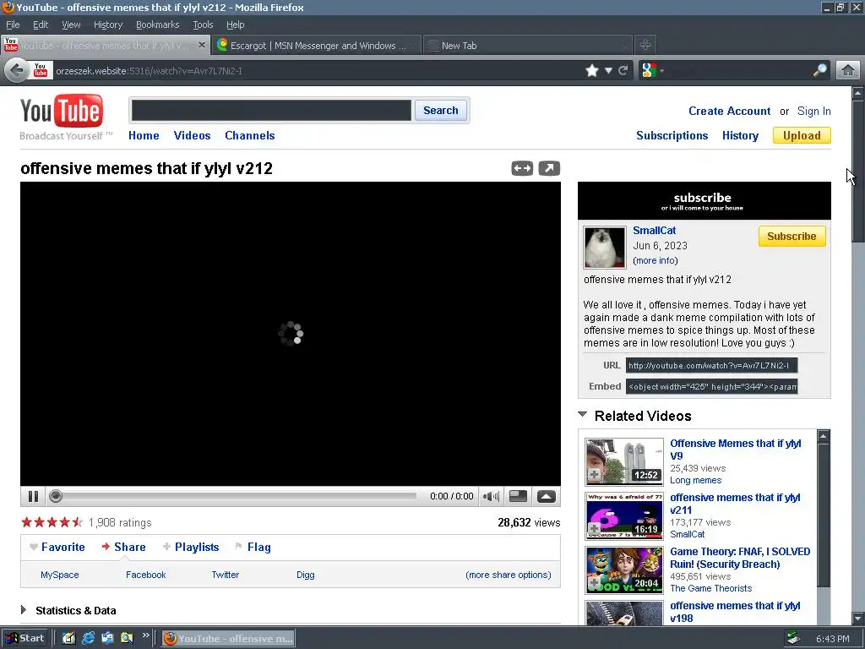Open the Tools menu
The image size is (865, 649).
[203, 25]
